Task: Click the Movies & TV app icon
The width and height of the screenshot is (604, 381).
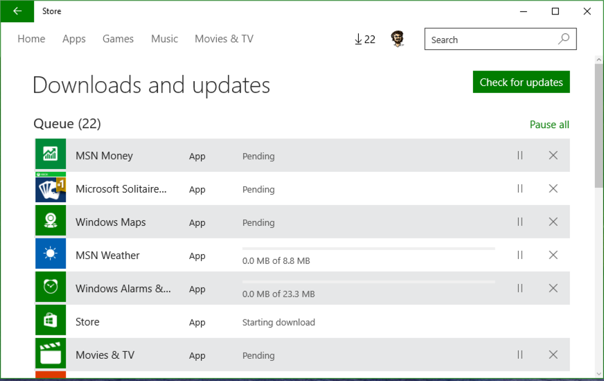Action: click(51, 353)
